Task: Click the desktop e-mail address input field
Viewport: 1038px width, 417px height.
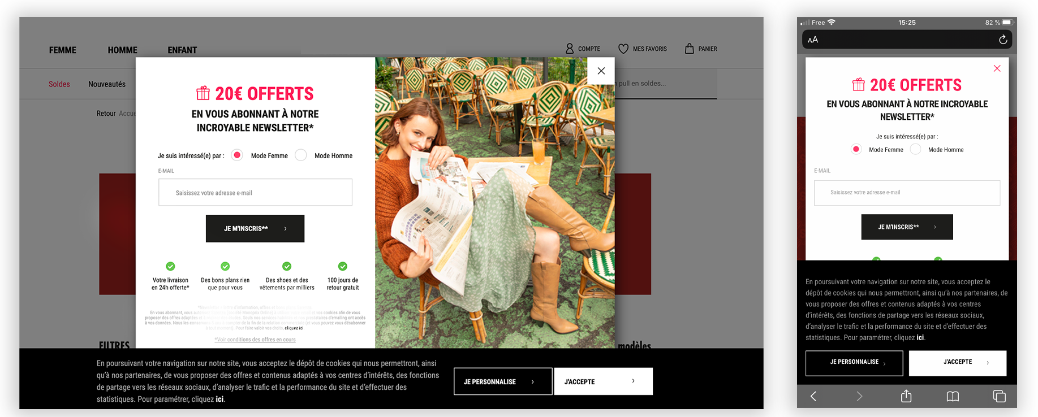Action: 255,193
